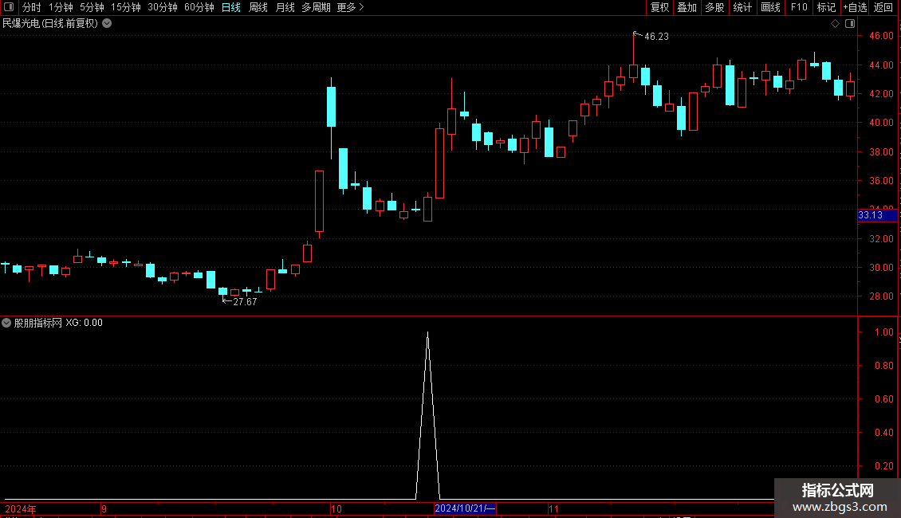Click the 2024/10/21 date marker
The width and height of the screenshot is (901, 518).
tap(465, 508)
